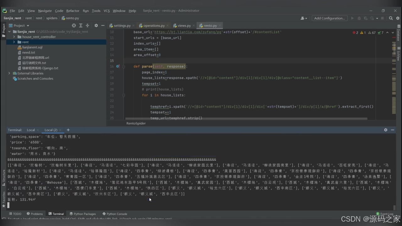Select lianjiarent.sql file
402x226 pixels.
pos(32,47)
